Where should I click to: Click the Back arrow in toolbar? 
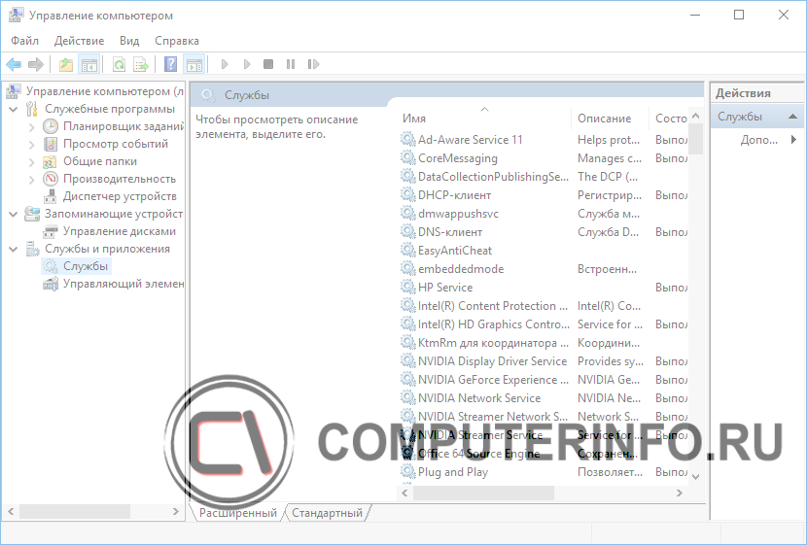[14, 64]
